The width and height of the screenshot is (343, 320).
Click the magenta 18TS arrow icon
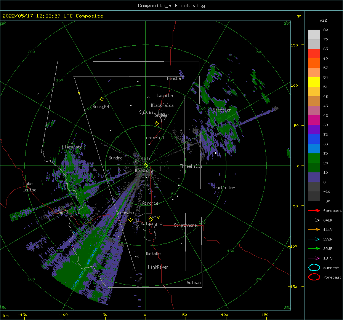click(x=314, y=258)
